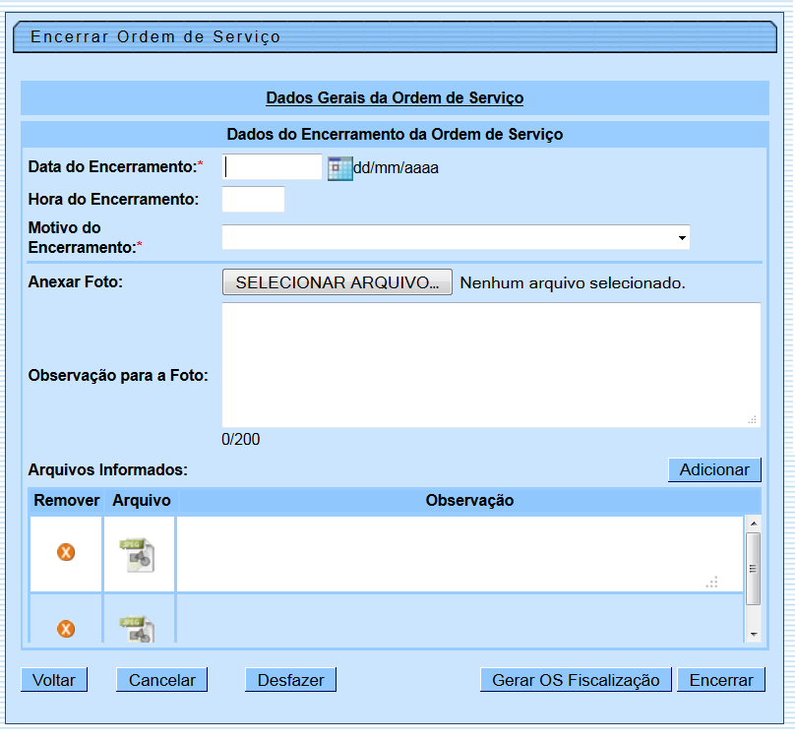Click the Data do Encerramento input field
Screen dimensions: 795x741
coord(273,167)
